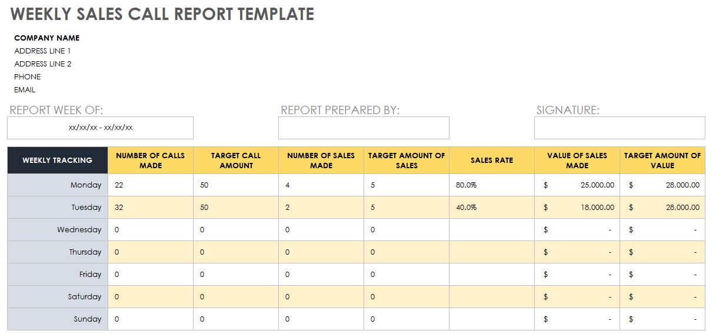
Task: Select Tuesday's sales rate cell 40.0%
Action: pos(492,208)
